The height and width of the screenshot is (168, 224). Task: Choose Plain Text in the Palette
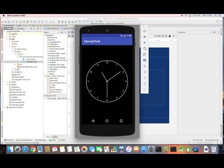pyautogui.click(x=53, y=78)
